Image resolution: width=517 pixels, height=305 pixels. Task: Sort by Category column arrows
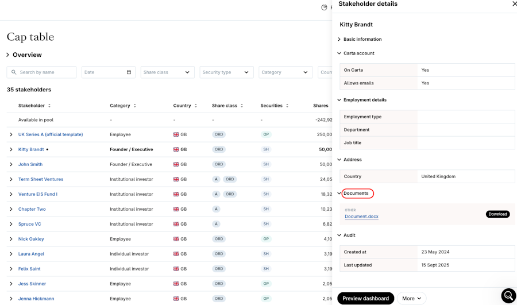pos(135,106)
